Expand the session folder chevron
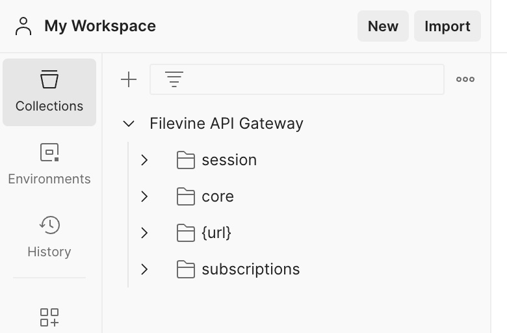507x333 pixels. (x=144, y=160)
